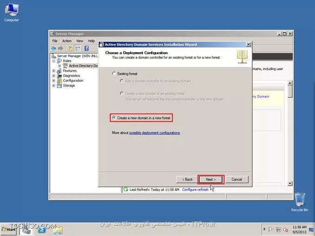This screenshot has width=315, height=236.
Task: Select Create a new domain in a new forest
Action: point(114,118)
